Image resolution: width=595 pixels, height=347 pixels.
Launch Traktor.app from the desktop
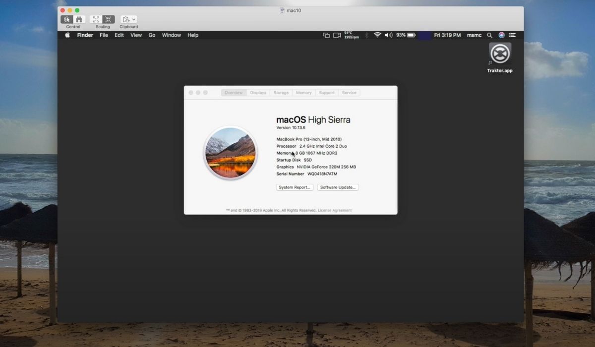pyautogui.click(x=499, y=54)
